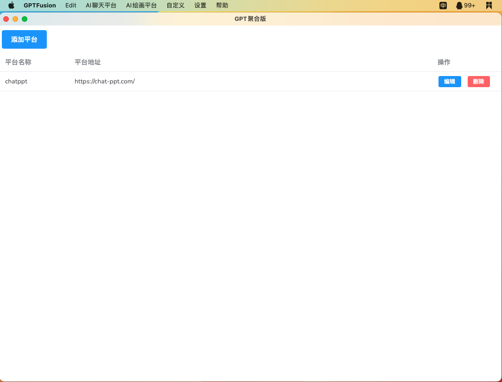Click the 操作 column header
Screen dimensions: 502x382
pos(444,62)
